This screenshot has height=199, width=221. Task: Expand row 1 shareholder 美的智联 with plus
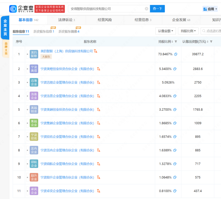[x=27, y=54]
